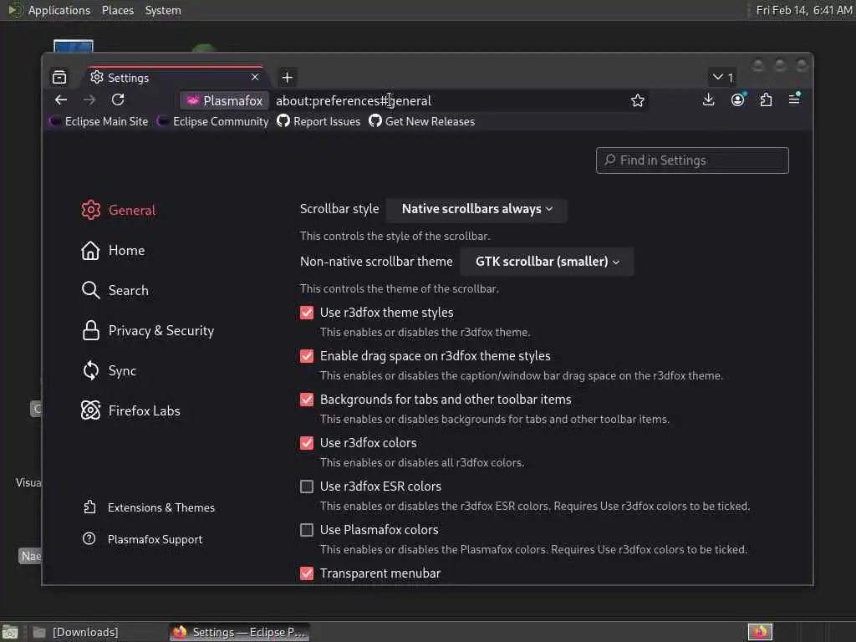
Task: Open the System menu
Action: 163,10
